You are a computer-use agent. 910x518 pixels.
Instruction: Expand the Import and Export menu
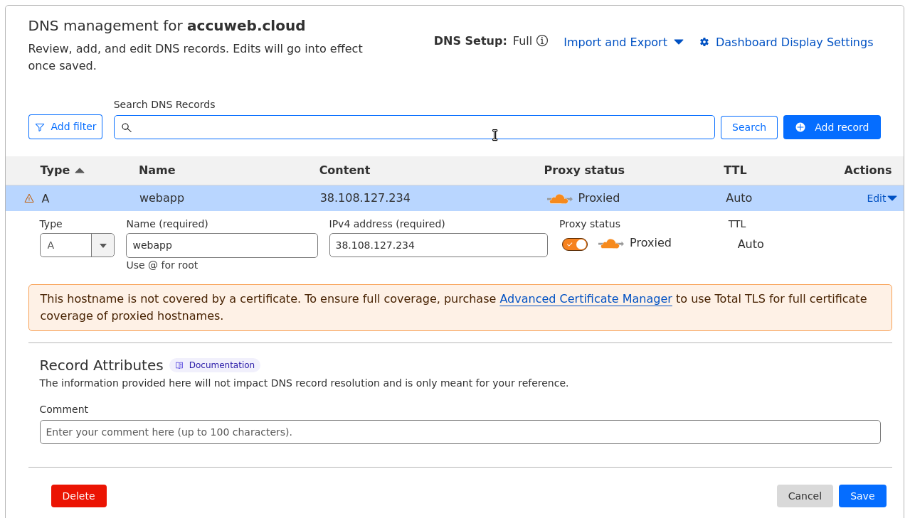pos(623,42)
